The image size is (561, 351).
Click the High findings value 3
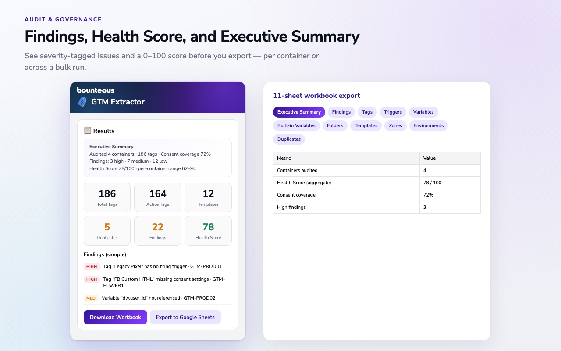450,207
